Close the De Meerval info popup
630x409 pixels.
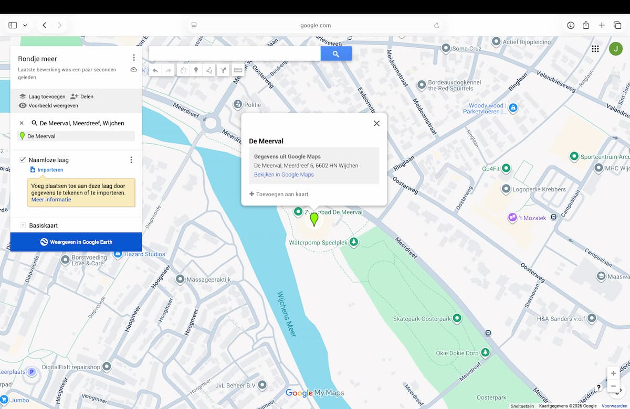click(x=376, y=123)
